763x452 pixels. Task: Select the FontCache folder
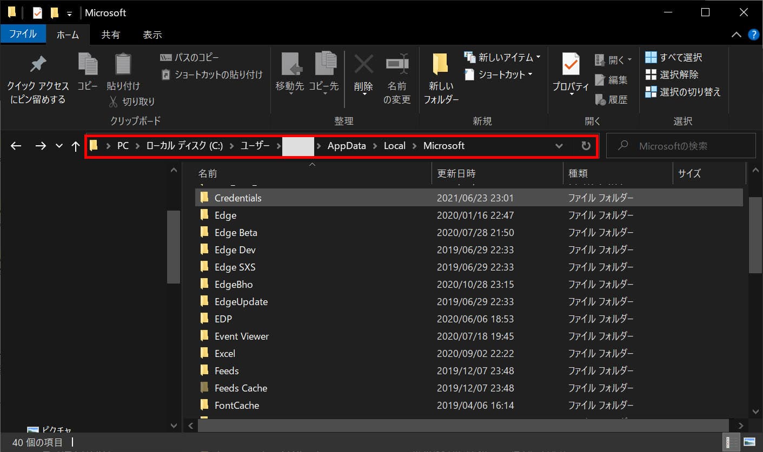[469, 405]
